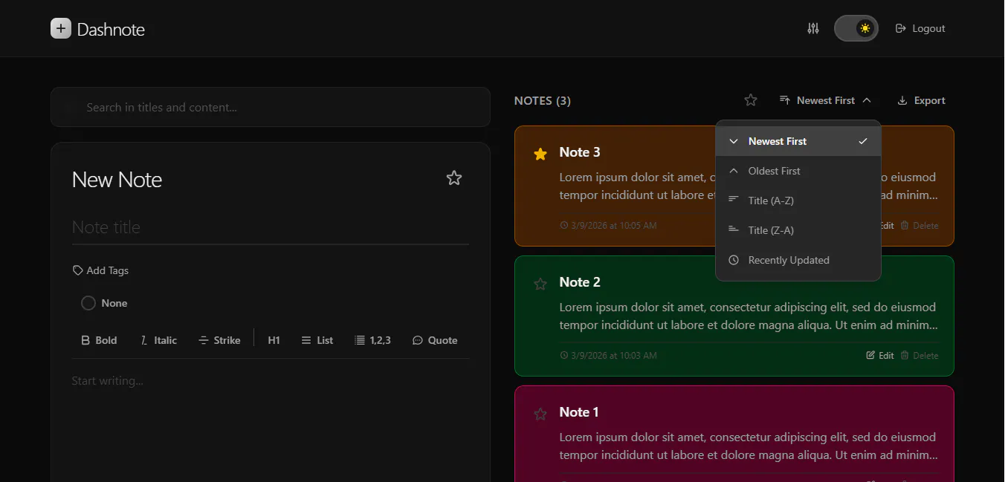The width and height of the screenshot is (1005, 482).
Task: Click Add Tags
Action: 100,270
